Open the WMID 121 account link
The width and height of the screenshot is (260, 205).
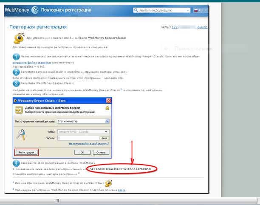pyautogui.click(x=184, y=27)
